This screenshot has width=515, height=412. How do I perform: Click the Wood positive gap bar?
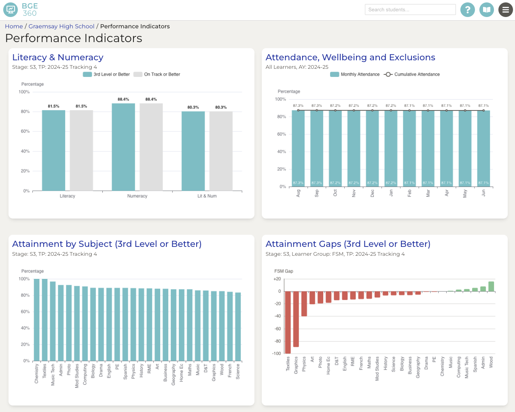click(490, 286)
